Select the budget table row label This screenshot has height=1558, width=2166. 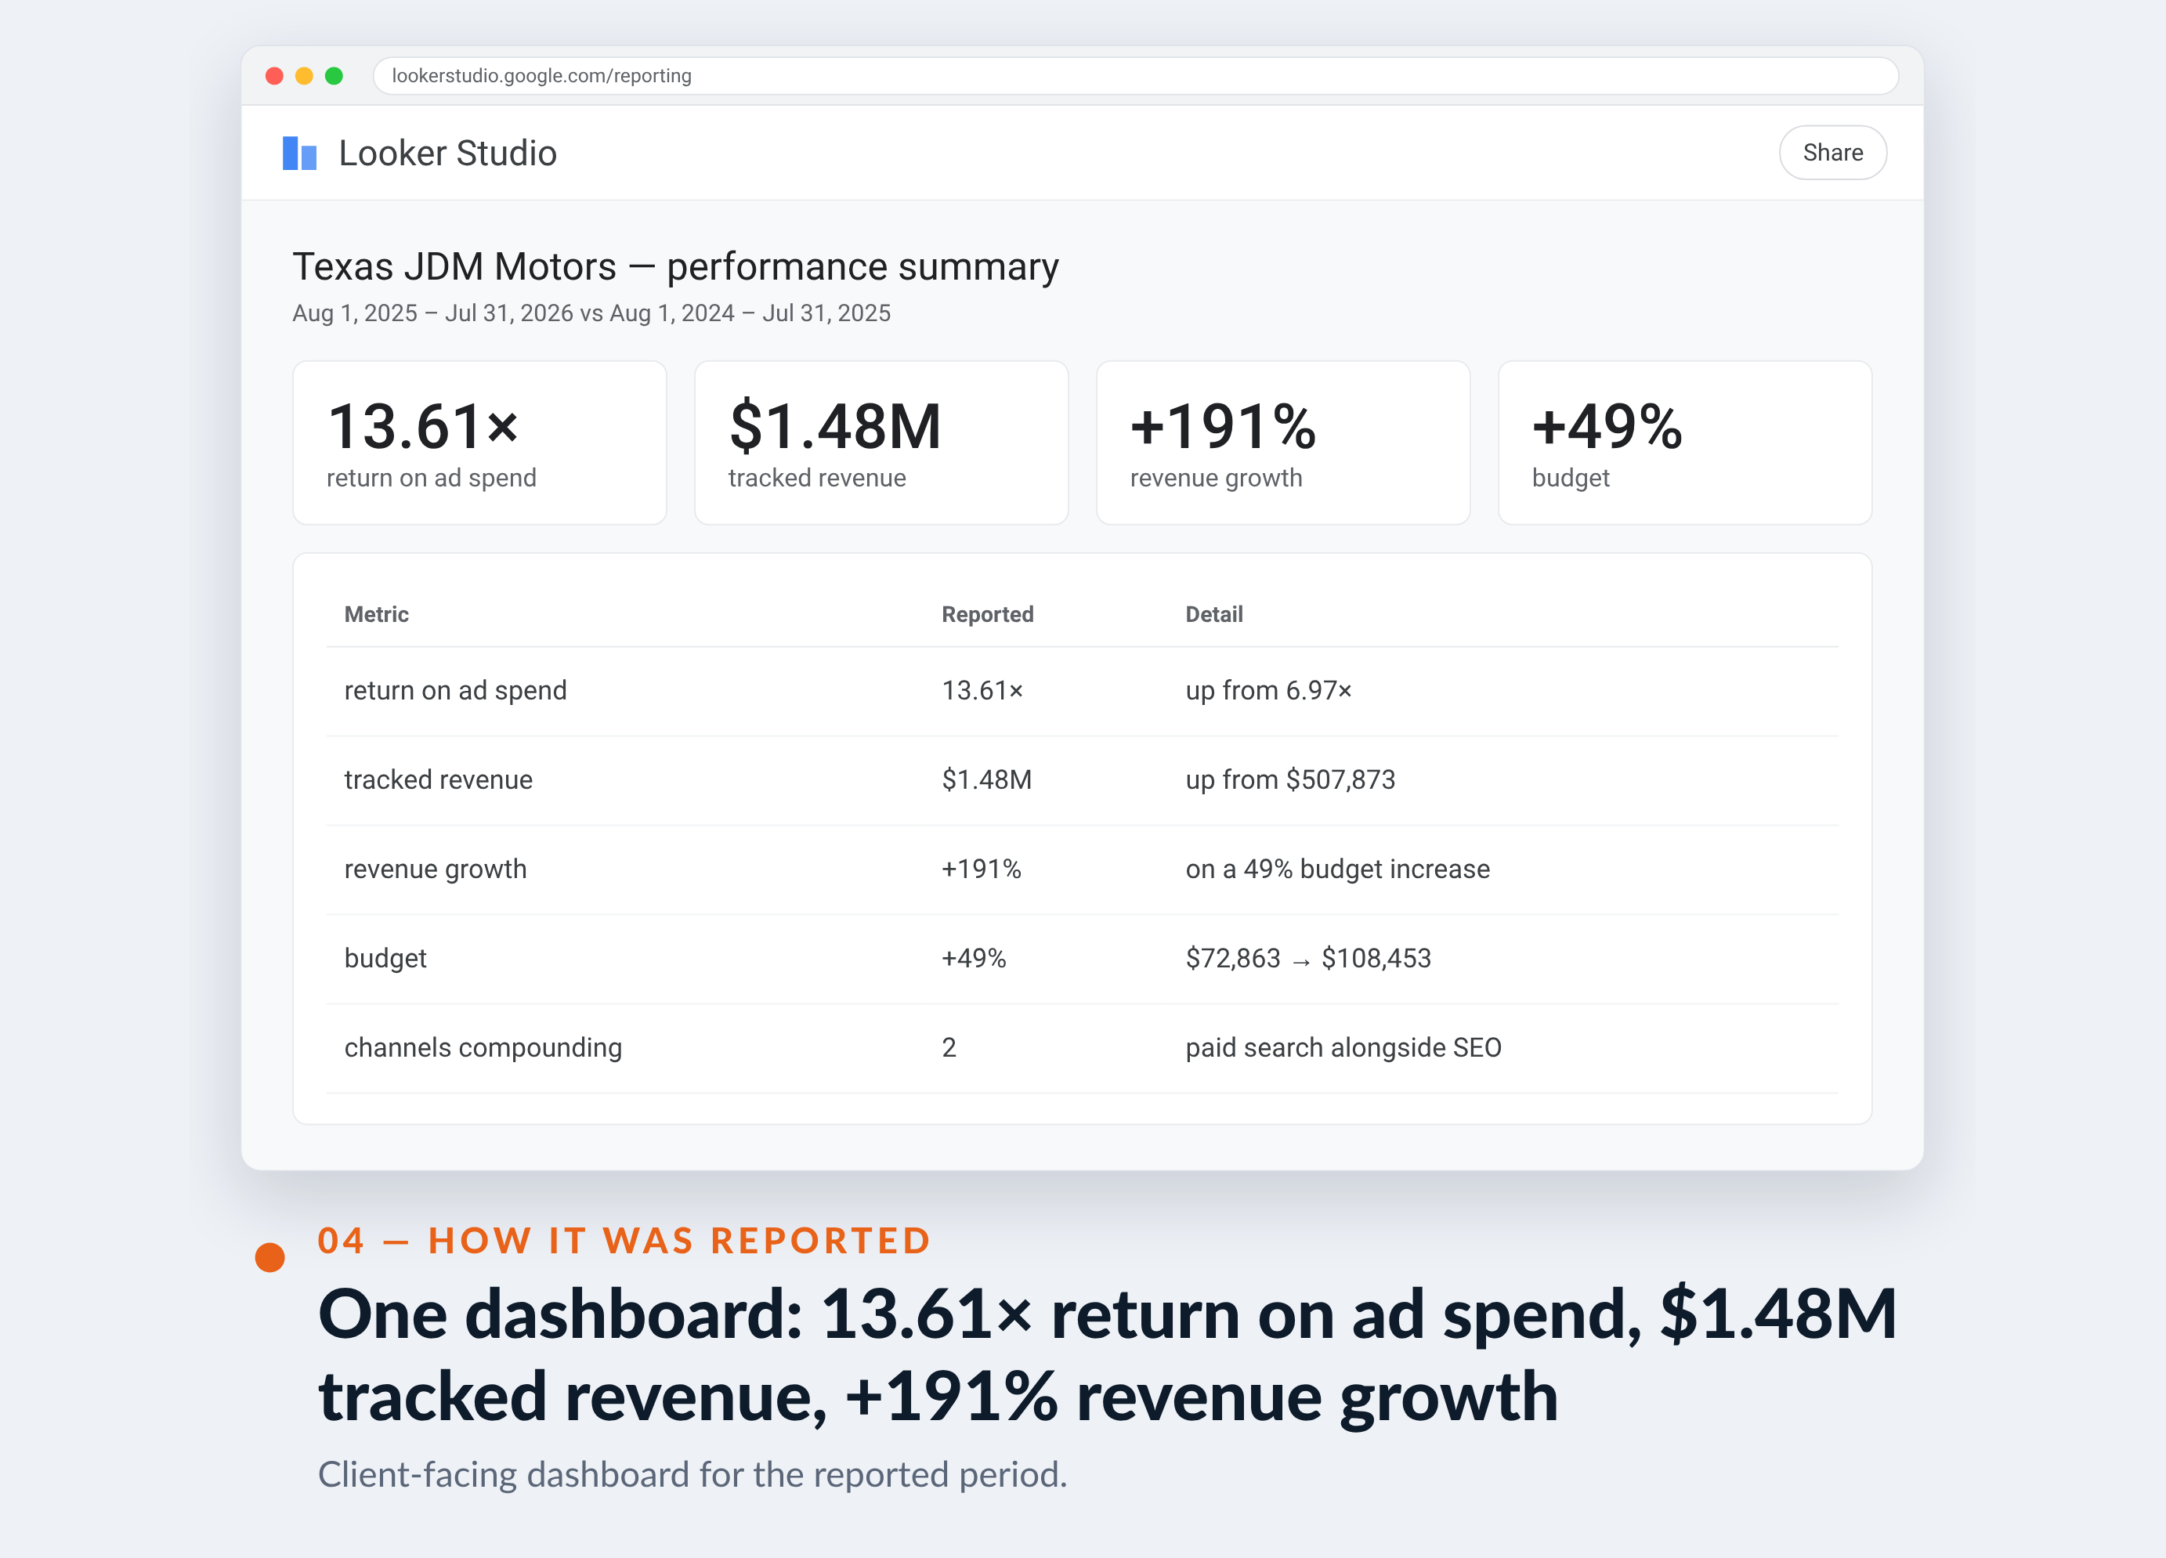point(385,958)
